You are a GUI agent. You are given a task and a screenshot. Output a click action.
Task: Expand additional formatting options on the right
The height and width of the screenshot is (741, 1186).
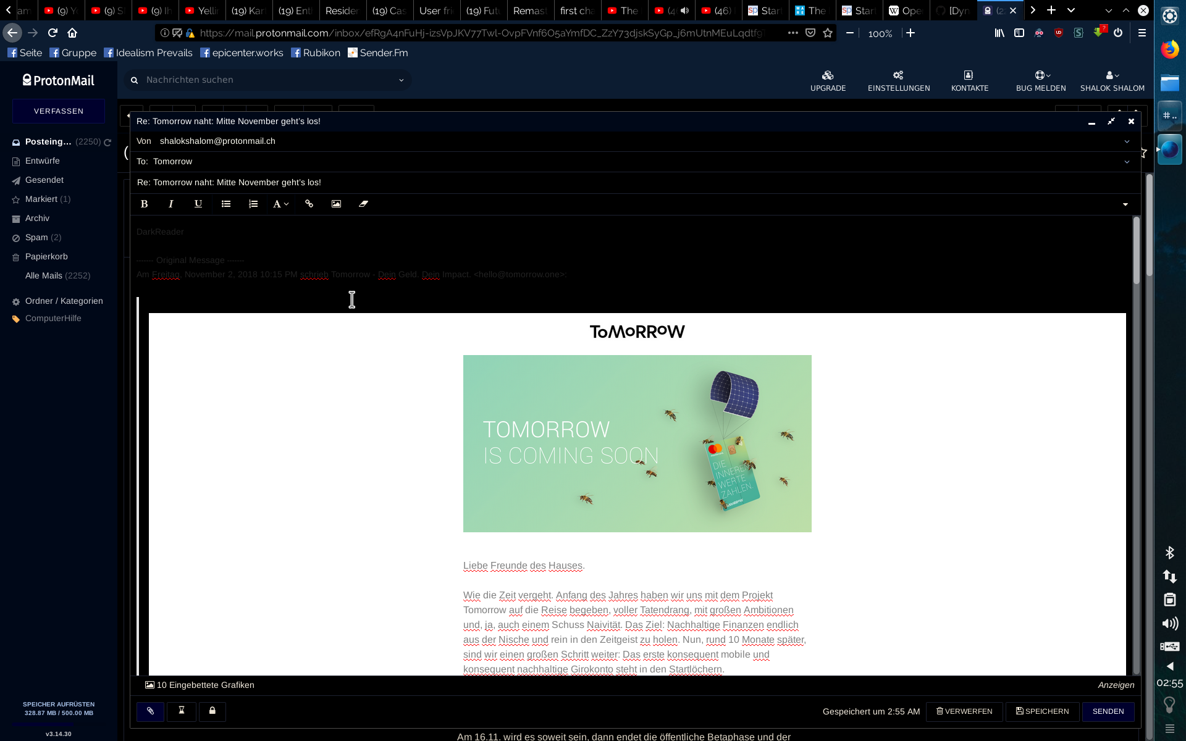pyautogui.click(x=1124, y=204)
